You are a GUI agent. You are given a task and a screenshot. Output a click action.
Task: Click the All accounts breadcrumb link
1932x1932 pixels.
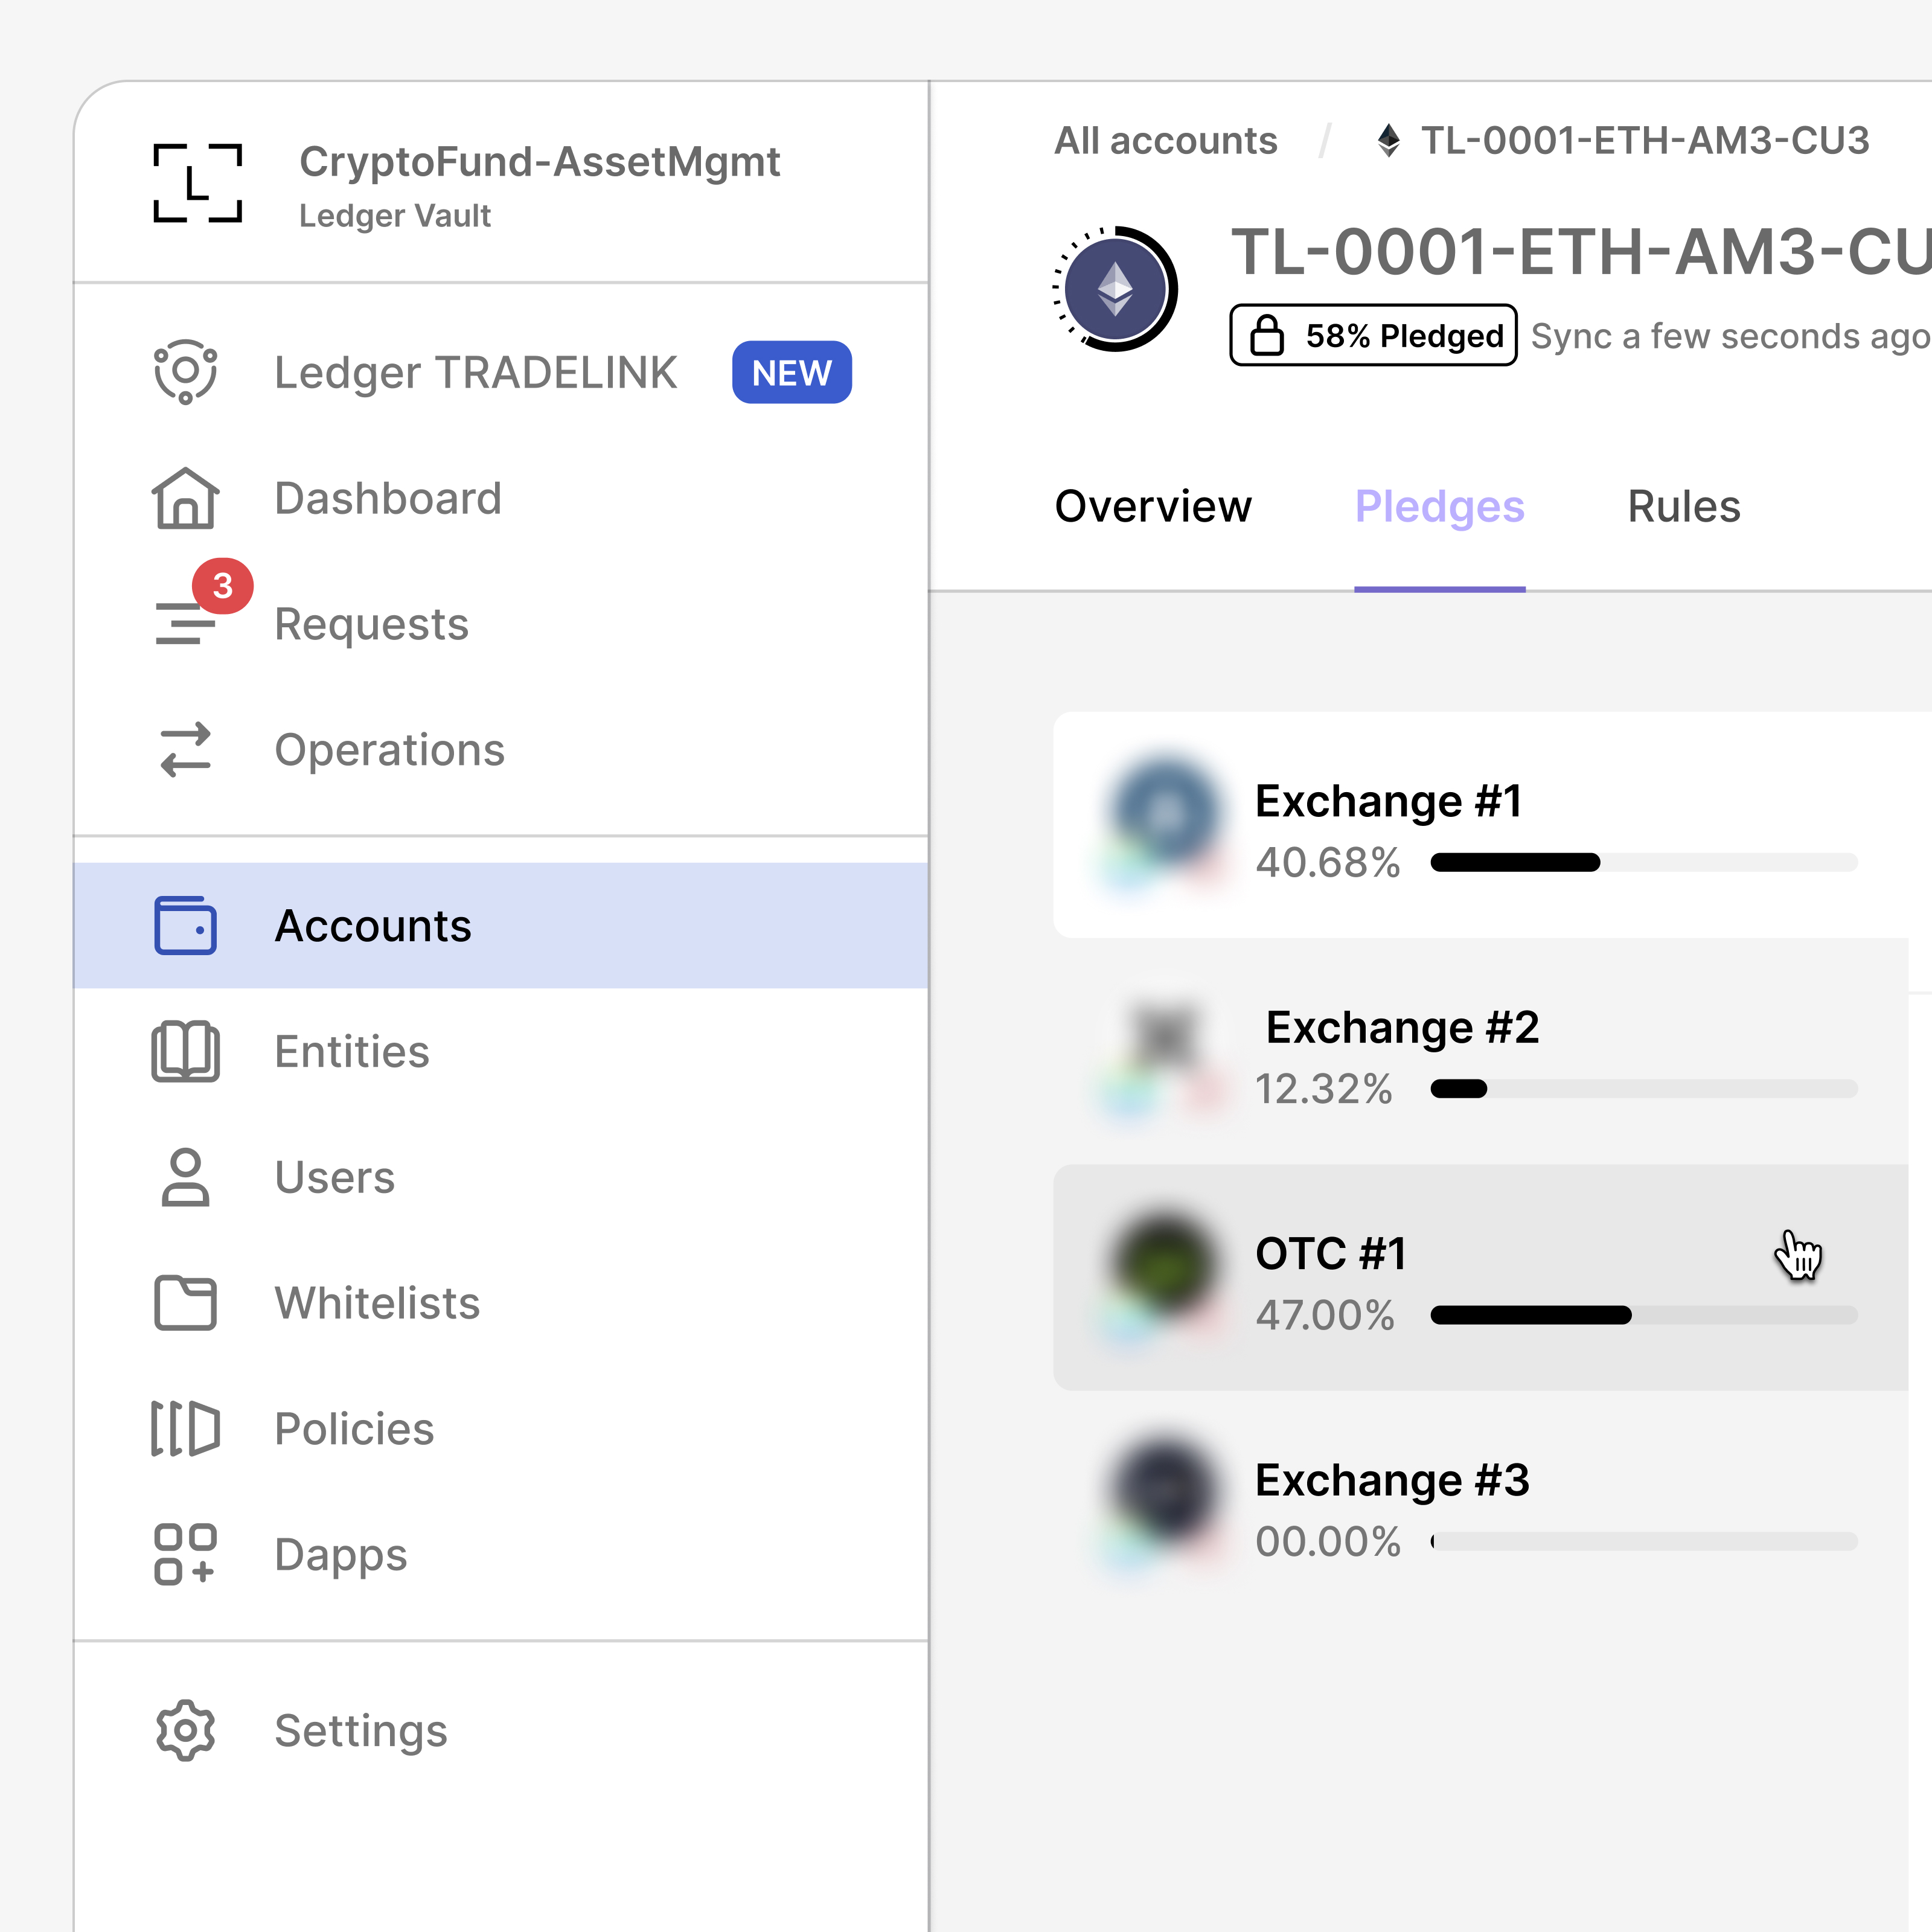[1166, 141]
